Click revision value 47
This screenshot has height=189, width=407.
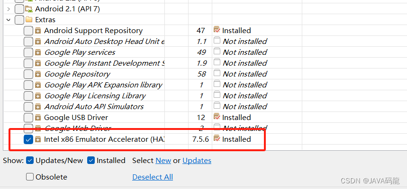(200, 31)
